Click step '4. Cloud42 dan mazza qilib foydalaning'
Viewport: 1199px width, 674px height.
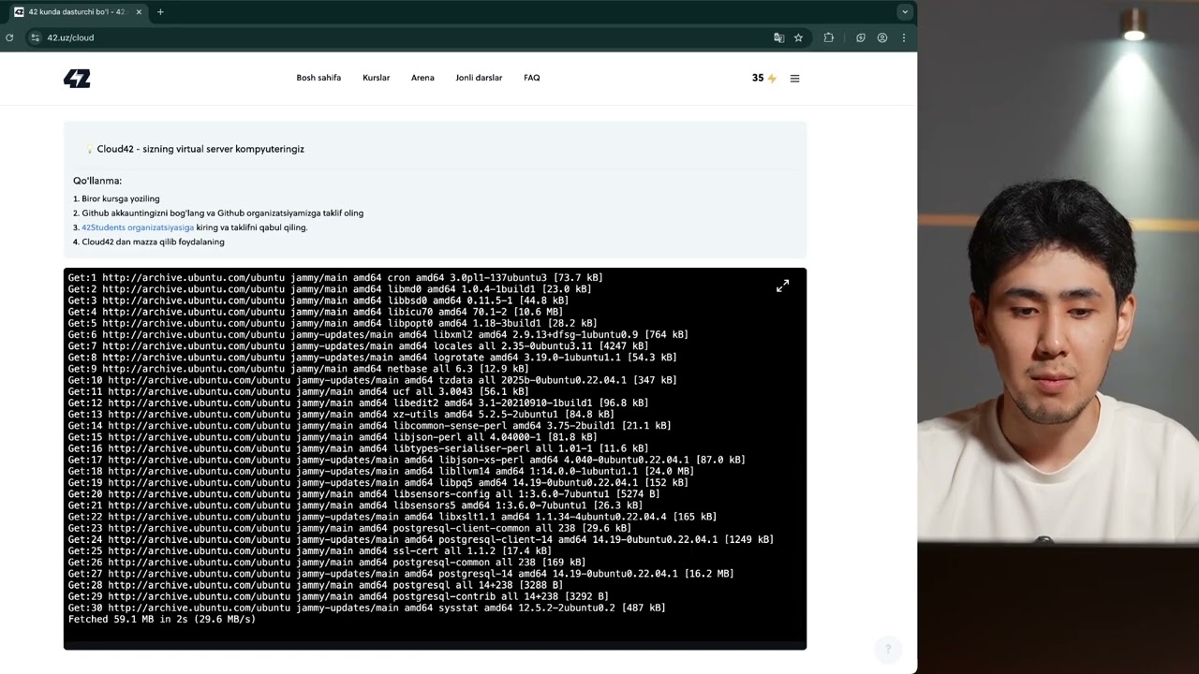148,242
